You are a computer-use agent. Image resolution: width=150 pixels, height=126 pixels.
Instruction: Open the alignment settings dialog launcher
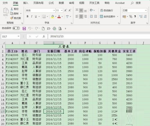click(x=119, y=23)
